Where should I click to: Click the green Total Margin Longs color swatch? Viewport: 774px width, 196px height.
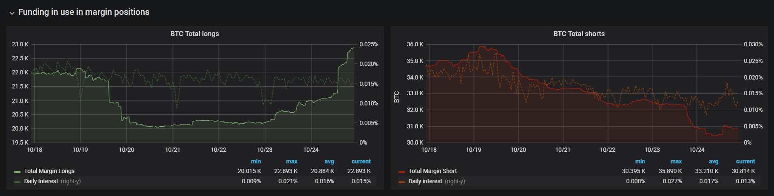click(17, 171)
